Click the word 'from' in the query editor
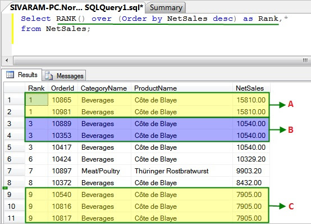 [x=31, y=29]
